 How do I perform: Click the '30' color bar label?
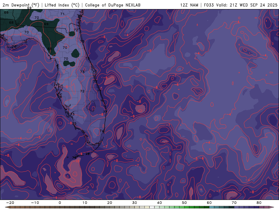[x=135, y=203]
